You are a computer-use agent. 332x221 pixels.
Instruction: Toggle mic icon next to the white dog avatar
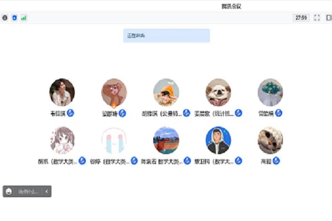pos(238,113)
